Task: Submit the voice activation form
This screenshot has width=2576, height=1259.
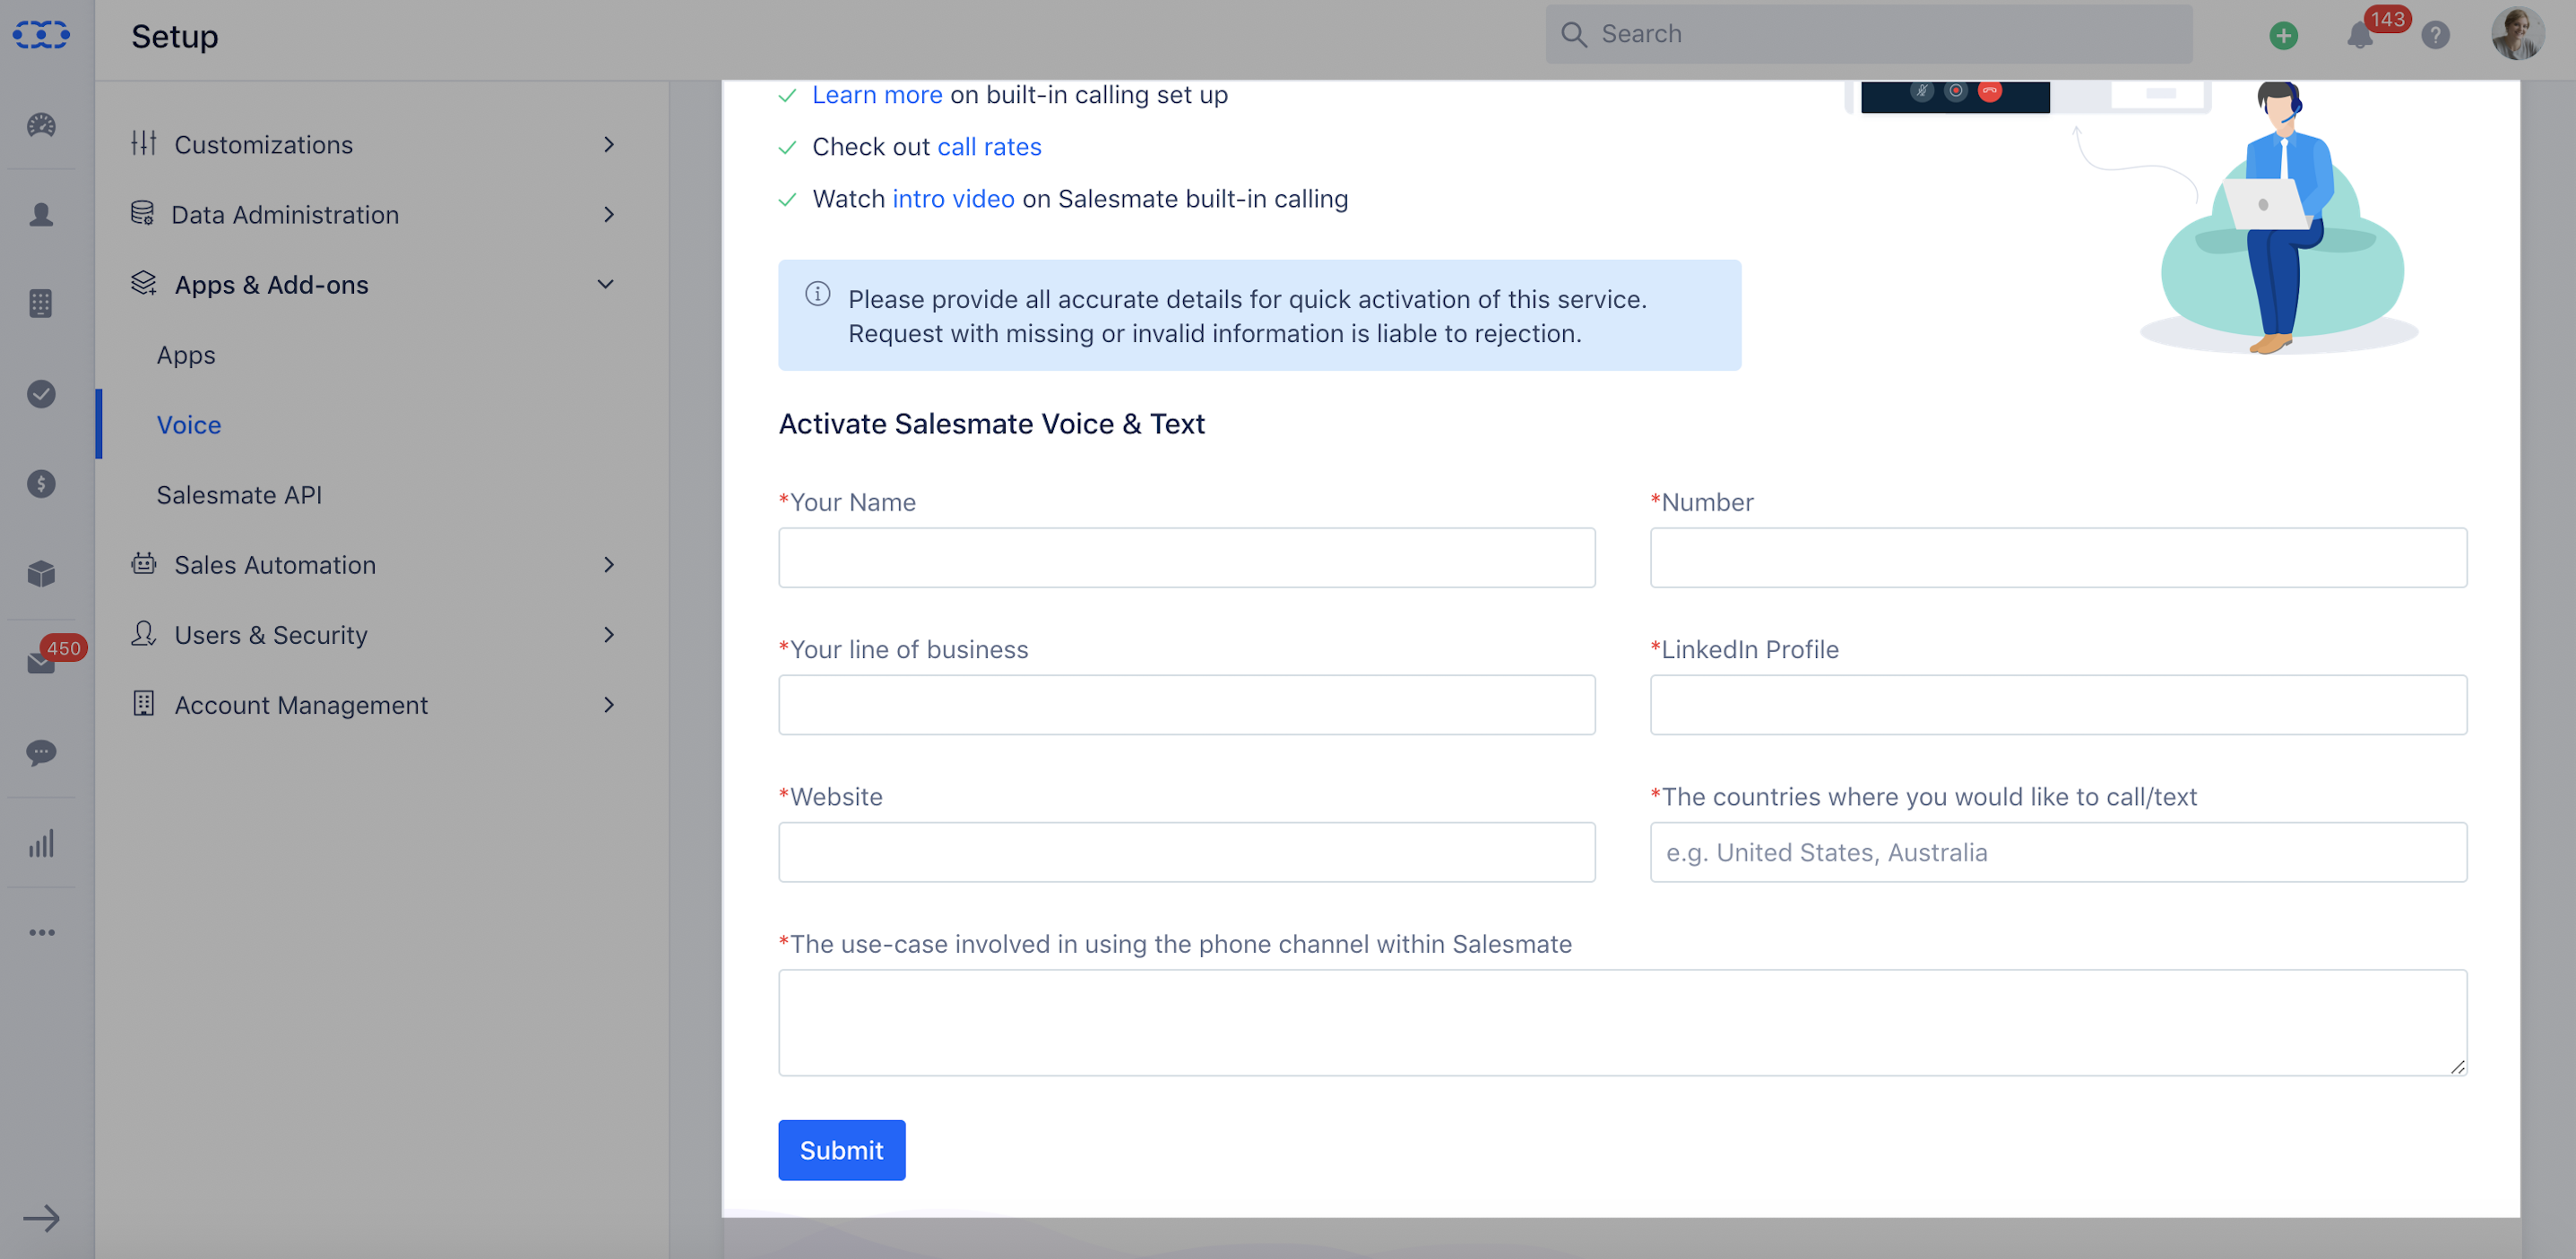Action: 842,1150
